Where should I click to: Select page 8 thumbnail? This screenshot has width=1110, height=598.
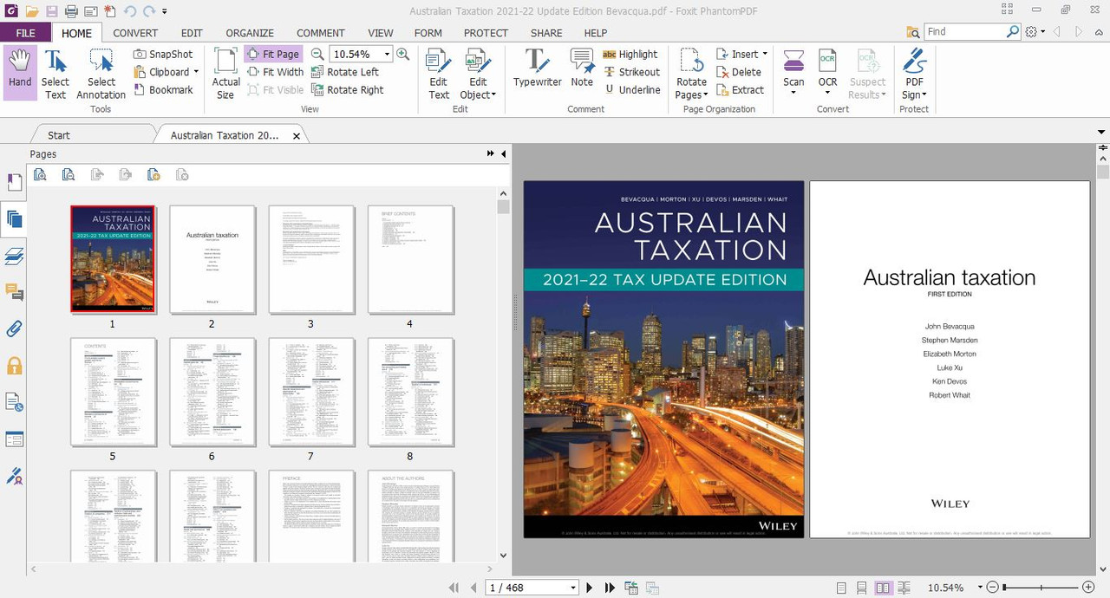click(410, 392)
